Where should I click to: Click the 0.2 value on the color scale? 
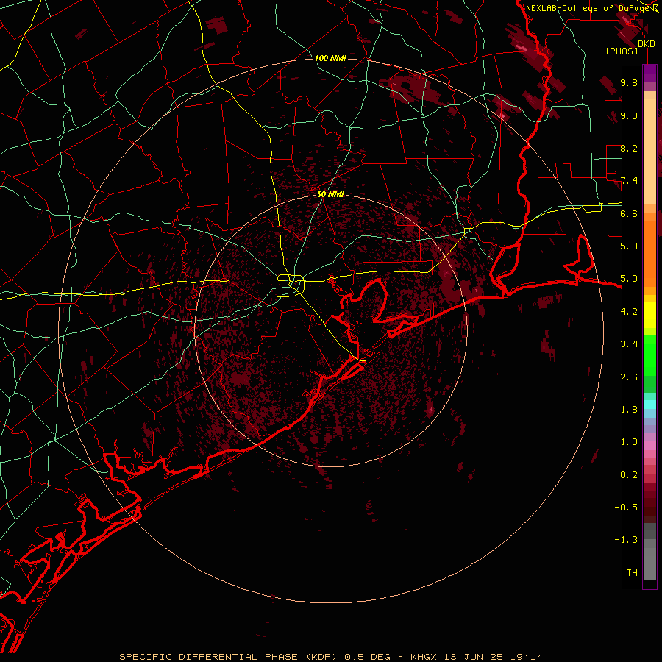[x=629, y=475]
